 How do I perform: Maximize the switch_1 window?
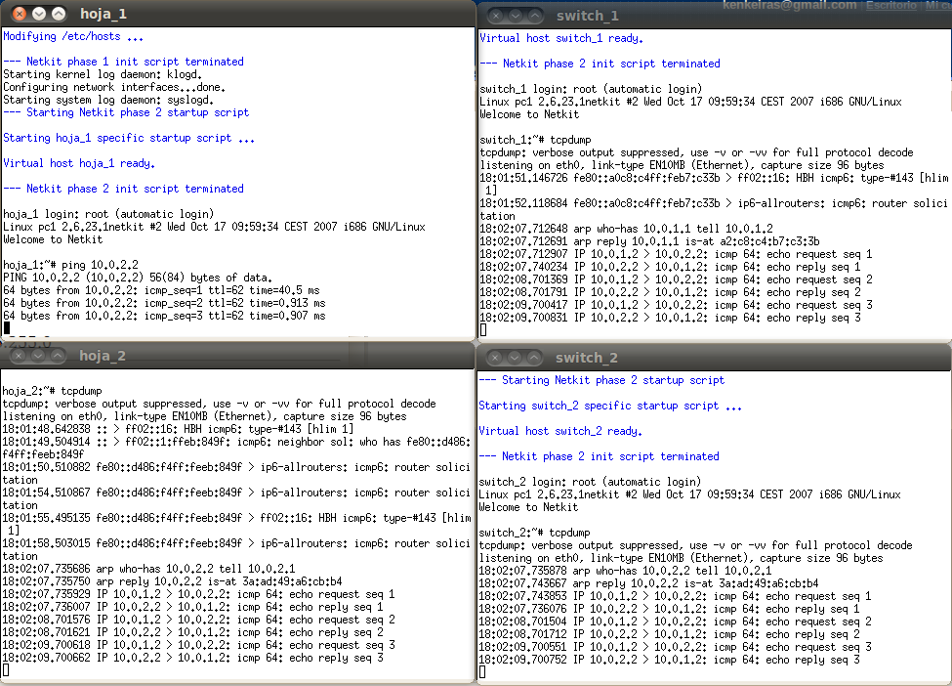535,16
